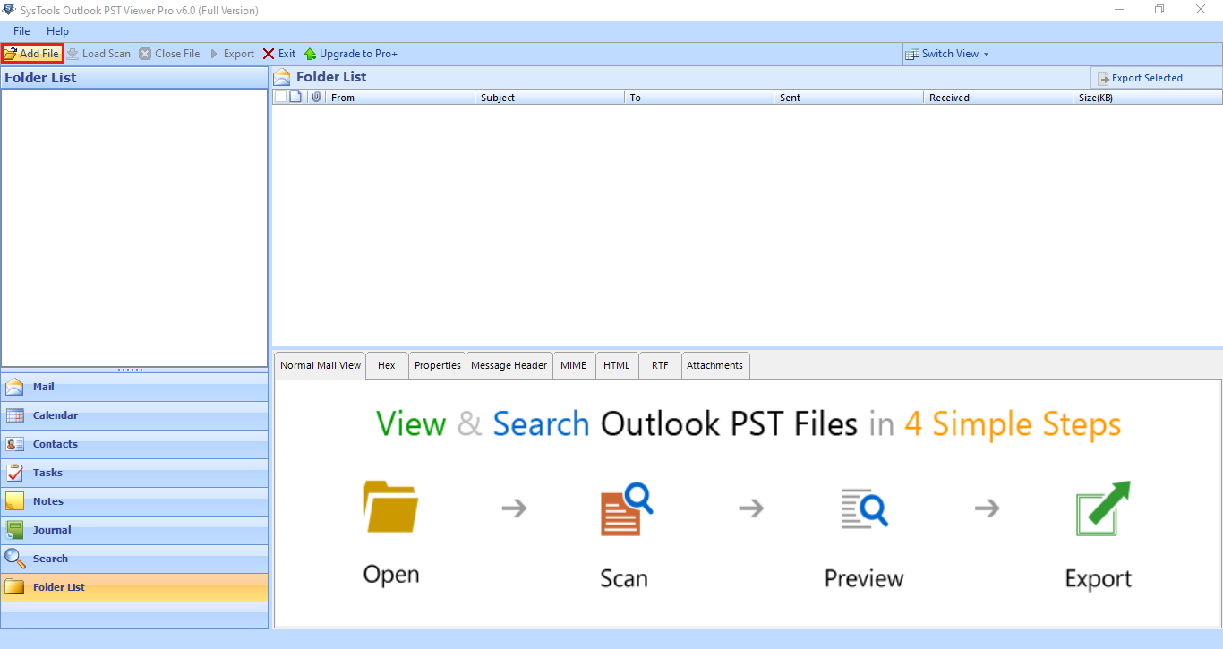The image size is (1223, 649).
Task: Click Close File in the toolbar
Action: tap(169, 54)
